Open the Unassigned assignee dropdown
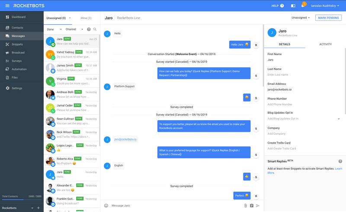Image resolution: width=346 pixels, height=212 pixels. (x=301, y=18)
